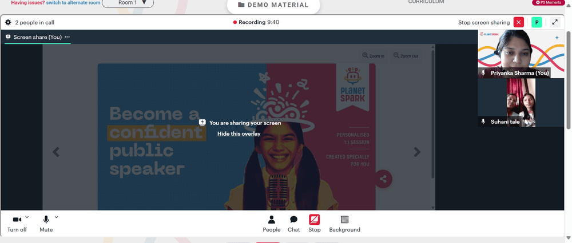
Task: Select the Screen share (You) tab
Action: point(38,37)
